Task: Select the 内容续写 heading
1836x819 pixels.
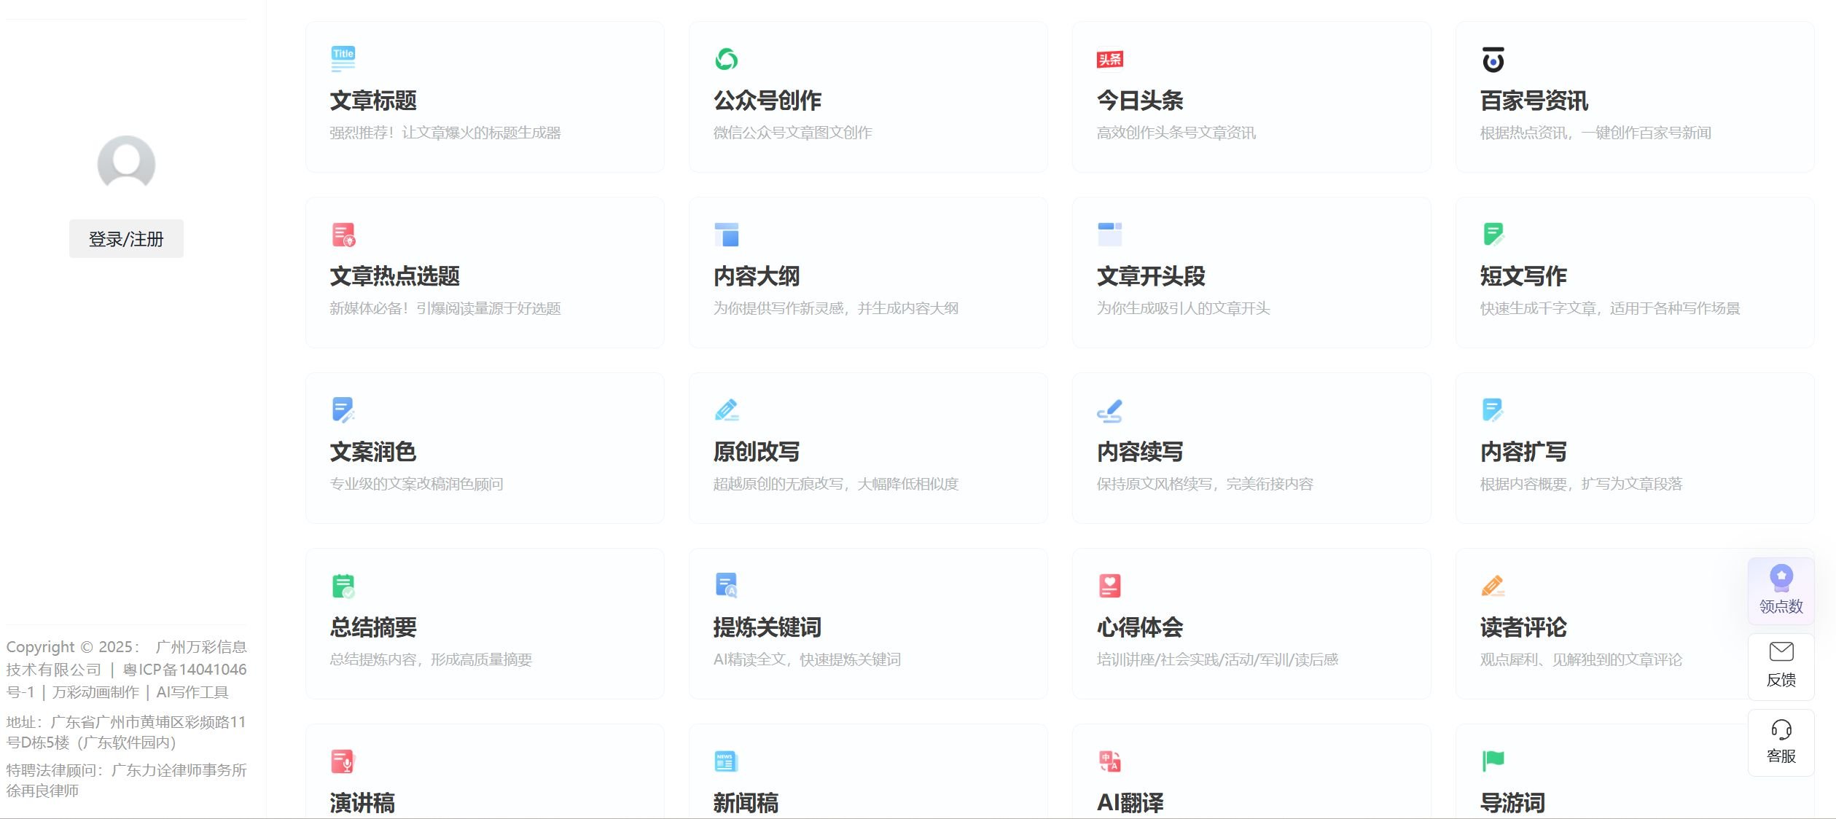Action: pos(1140,452)
